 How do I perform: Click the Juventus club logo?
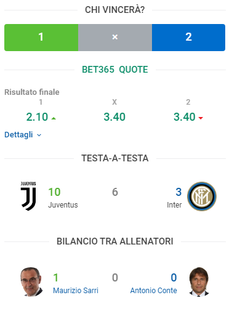point(28,196)
